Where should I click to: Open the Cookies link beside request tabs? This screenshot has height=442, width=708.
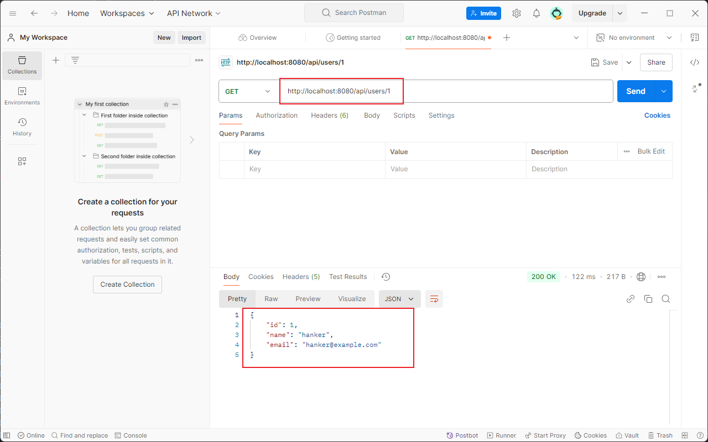(657, 115)
